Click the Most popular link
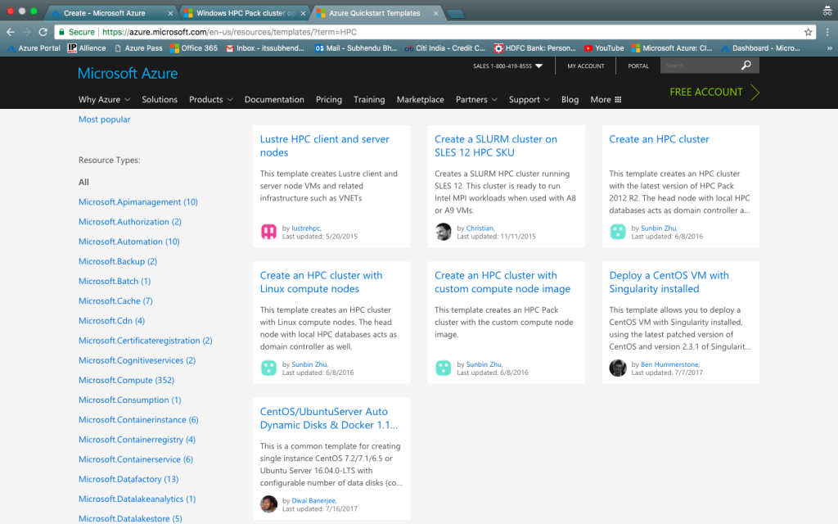The width and height of the screenshot is (838, 524). click(104, 120)
